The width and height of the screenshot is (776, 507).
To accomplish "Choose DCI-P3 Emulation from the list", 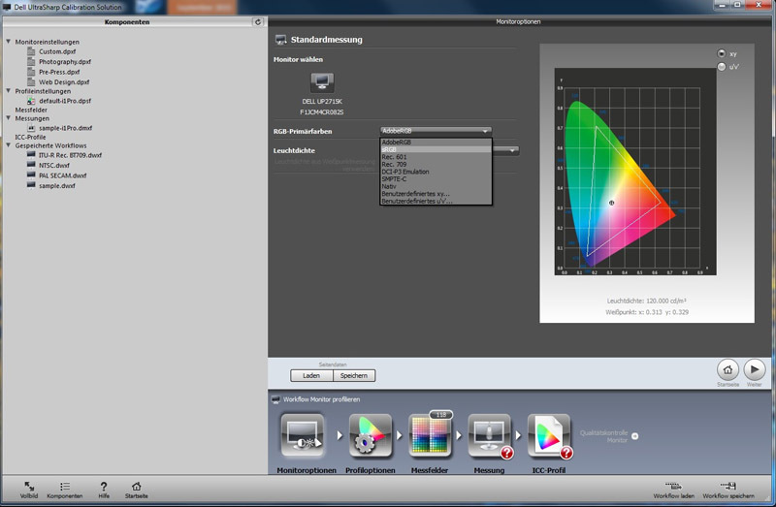I will [x=436, y=172].
